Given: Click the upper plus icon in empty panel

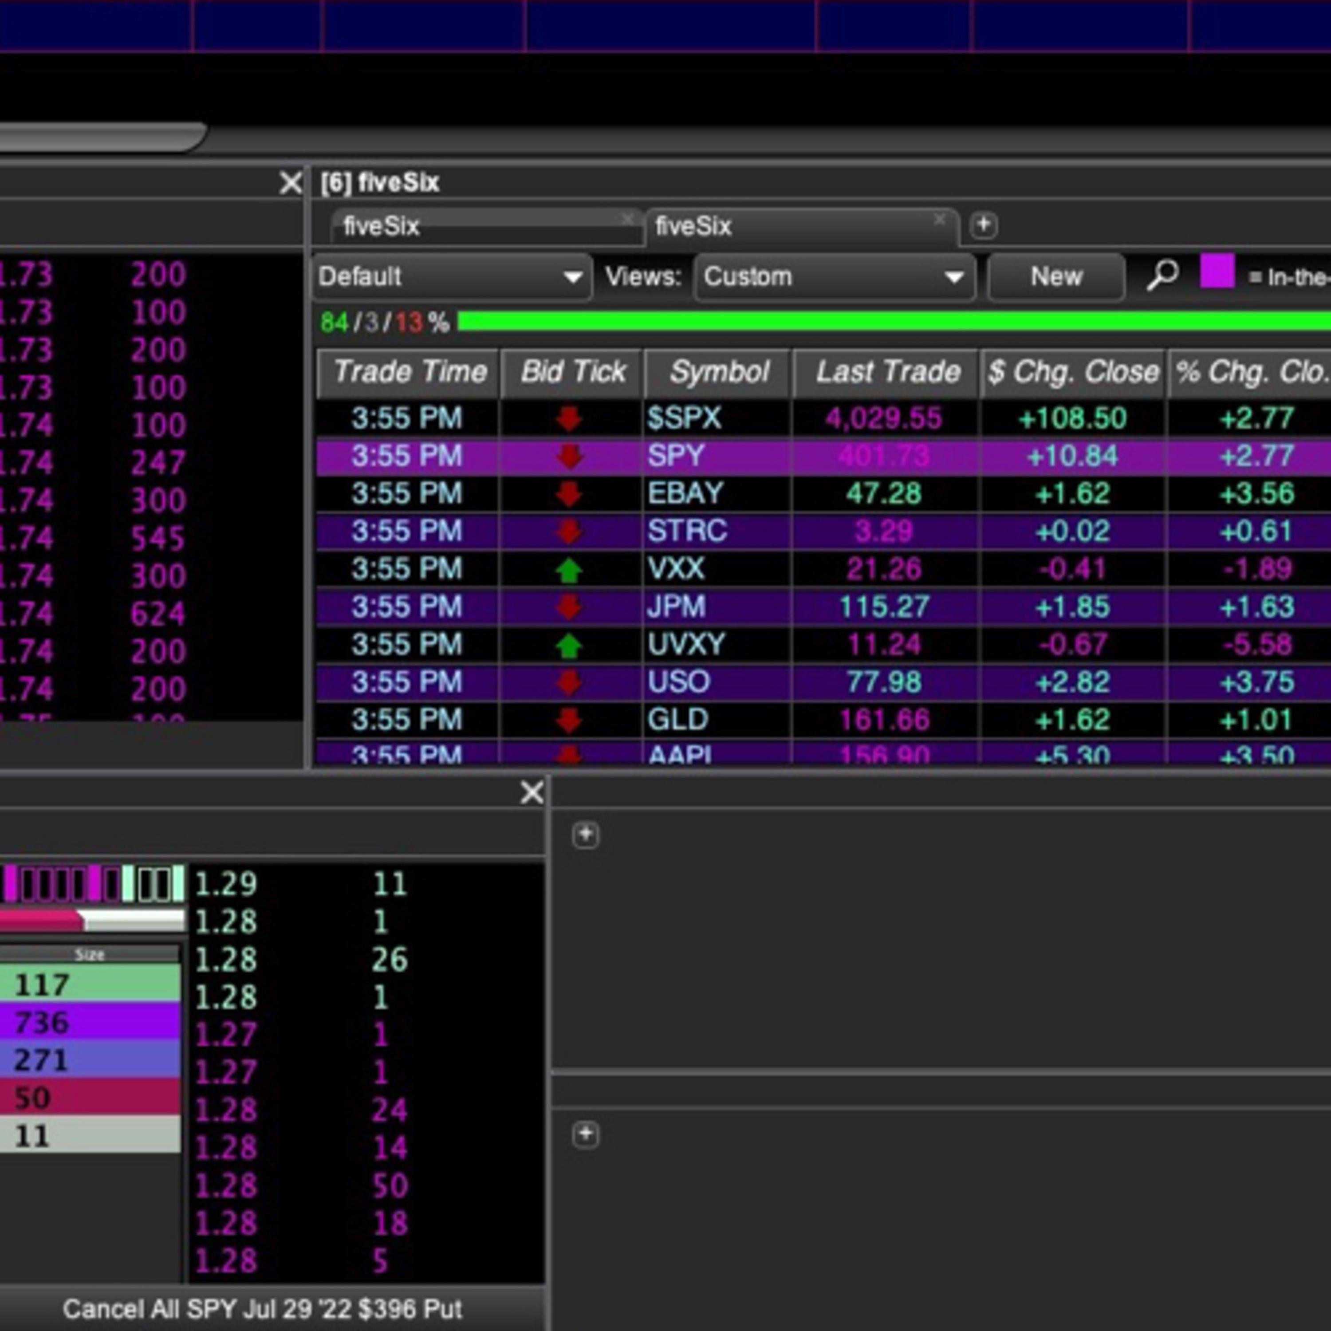Looking at the screenshot, I should pos(586,834).
